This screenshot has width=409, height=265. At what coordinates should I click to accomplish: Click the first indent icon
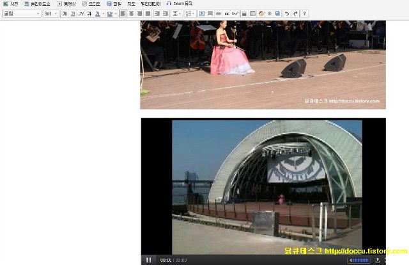pos(157,13)
